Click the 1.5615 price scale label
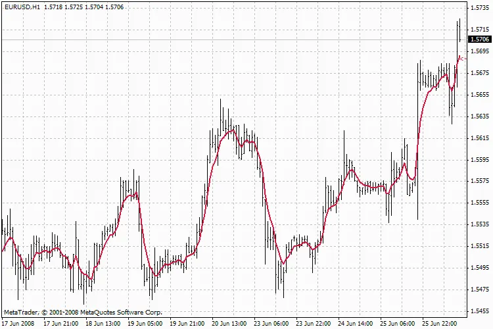493x329 pixels. (x=480, y=138)
